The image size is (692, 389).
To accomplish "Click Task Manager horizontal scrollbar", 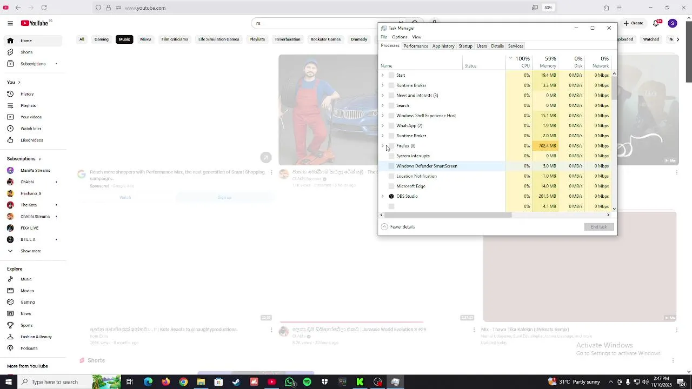I will [x=448, y=215].
